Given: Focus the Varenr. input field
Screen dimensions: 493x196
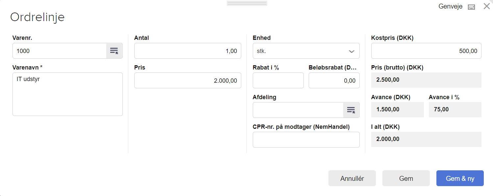Looking at the screenshot, I should (x=60, y=51).
